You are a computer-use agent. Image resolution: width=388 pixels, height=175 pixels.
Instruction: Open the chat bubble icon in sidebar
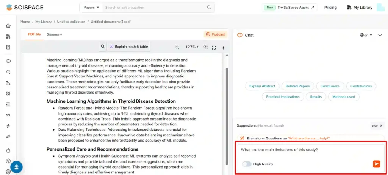(x=8, y=62)
